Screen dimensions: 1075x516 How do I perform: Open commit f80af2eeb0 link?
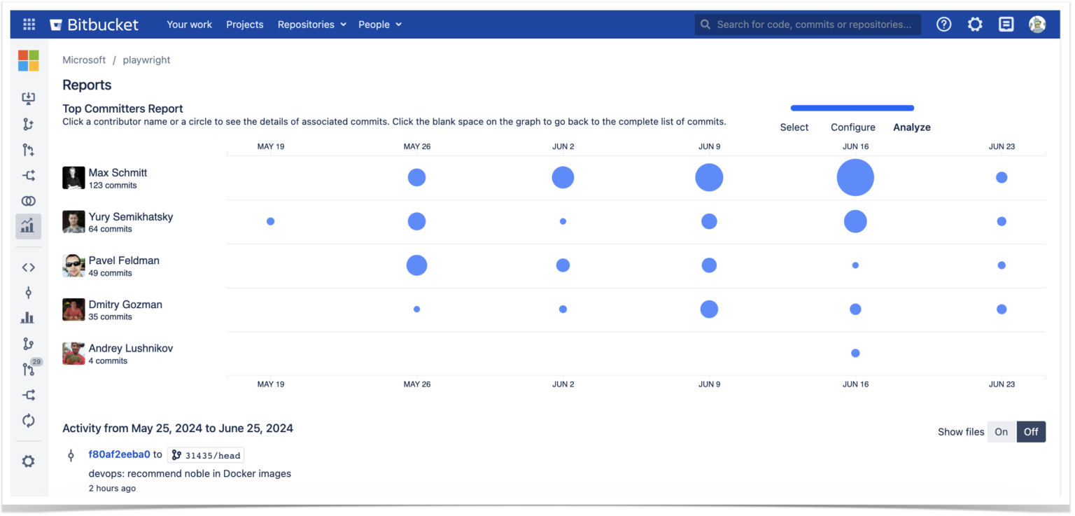pos(119,454)
